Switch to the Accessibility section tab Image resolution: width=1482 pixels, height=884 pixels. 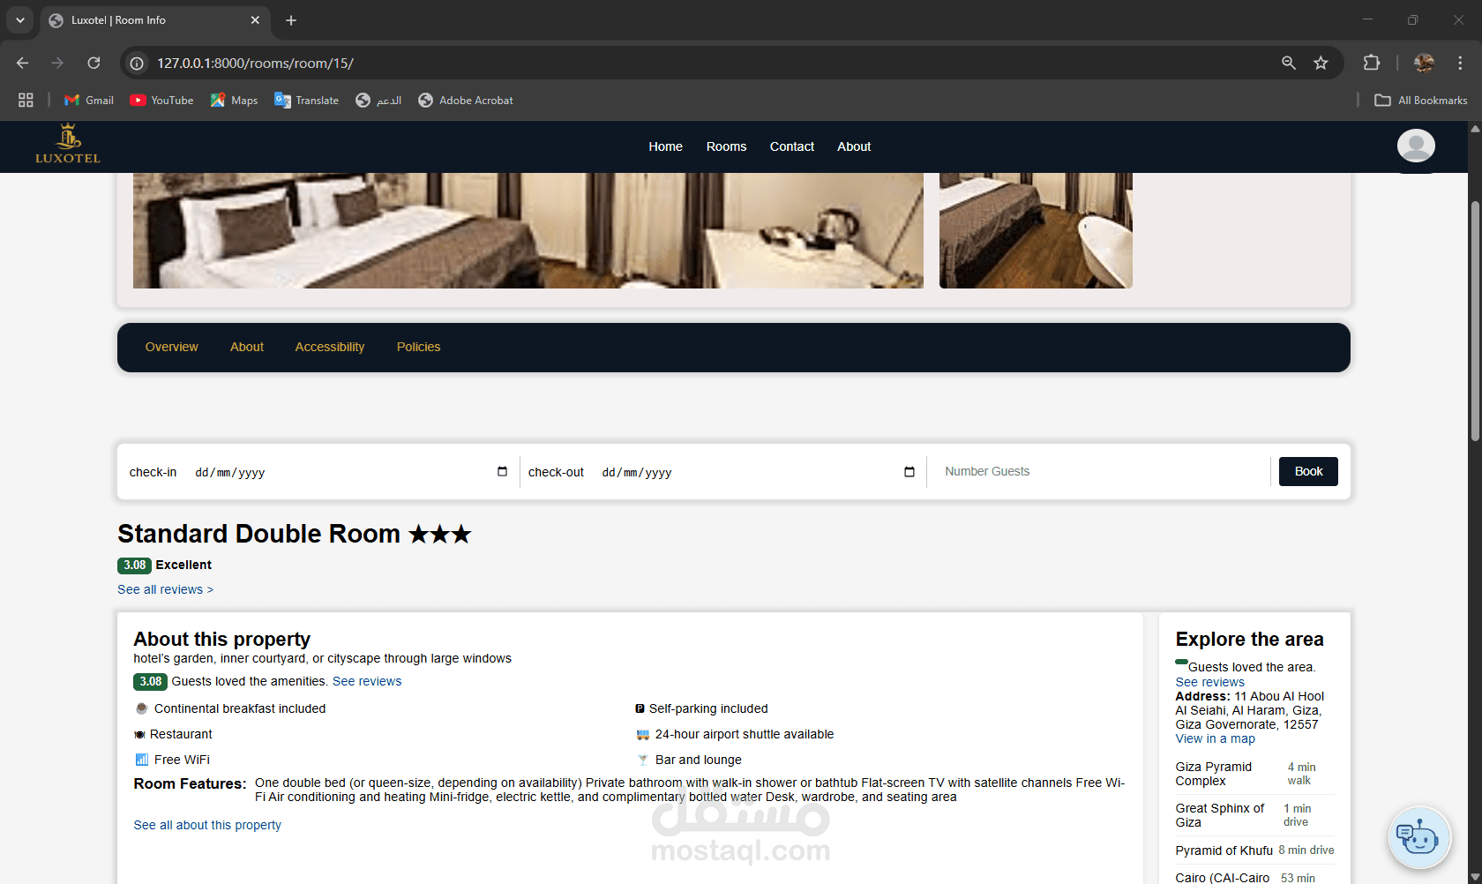point(329,347)
